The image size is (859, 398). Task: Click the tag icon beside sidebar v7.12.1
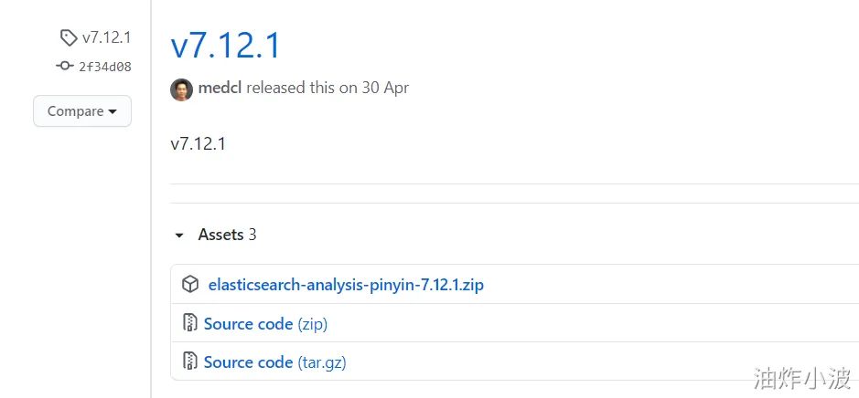(x=69, y=37)
